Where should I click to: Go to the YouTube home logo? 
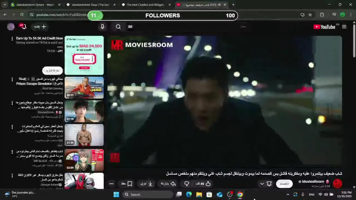tap(324, 27)
